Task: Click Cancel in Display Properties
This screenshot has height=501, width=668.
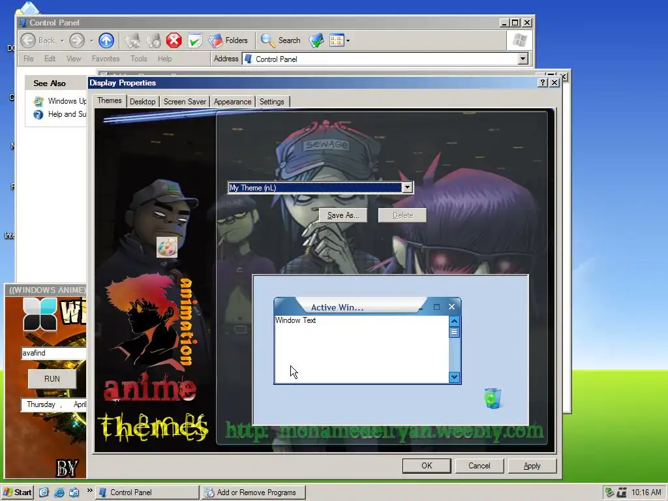Action: 479,466
